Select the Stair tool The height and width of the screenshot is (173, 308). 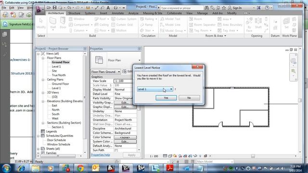click(147, 30)
